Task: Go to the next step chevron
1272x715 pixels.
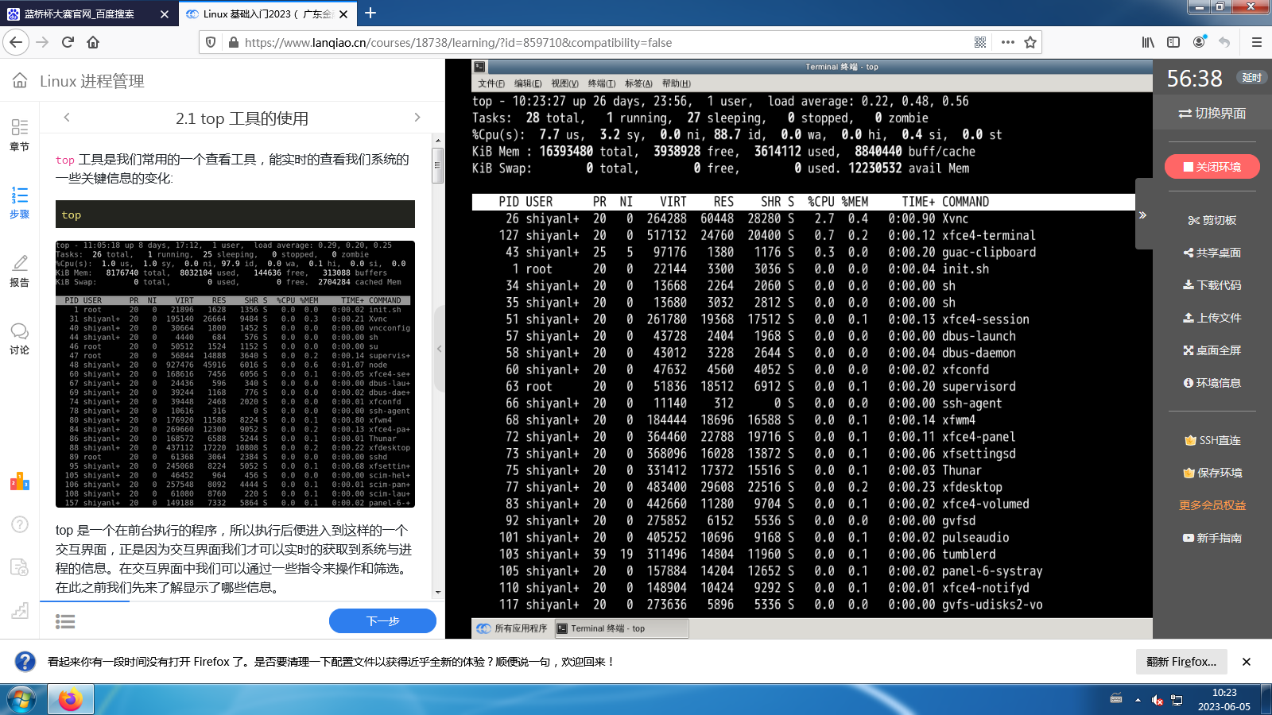Action: [x=417, y=118]
